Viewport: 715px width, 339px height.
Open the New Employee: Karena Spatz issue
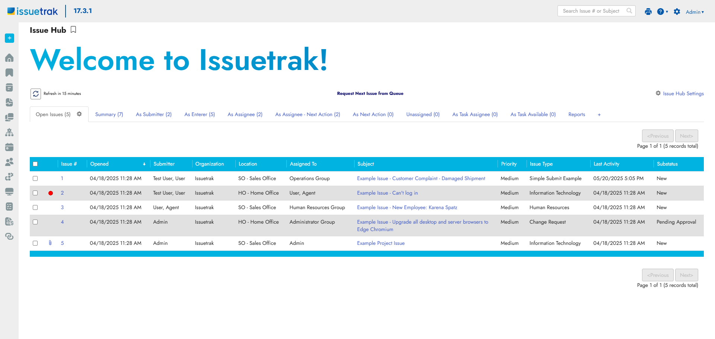(x=407, y=208)
